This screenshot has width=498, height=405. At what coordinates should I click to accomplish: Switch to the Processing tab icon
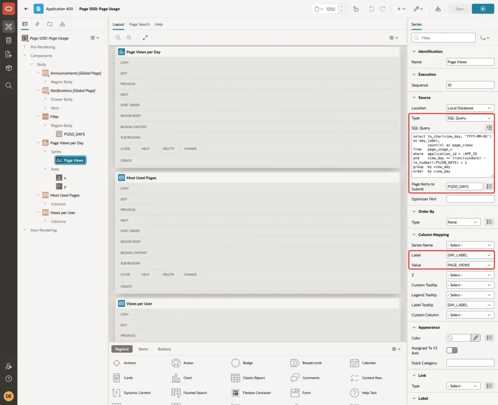(50, 24)
